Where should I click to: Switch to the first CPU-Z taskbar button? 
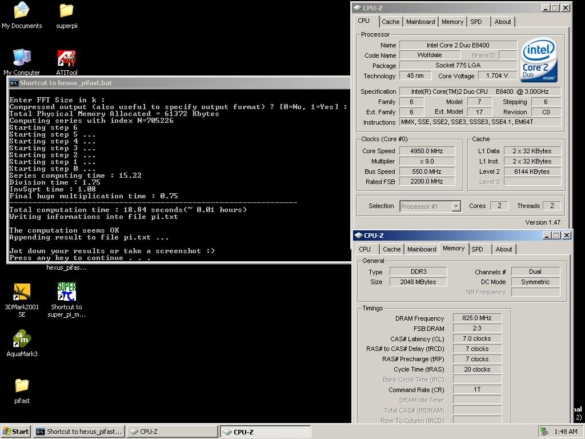coord(173,432)
